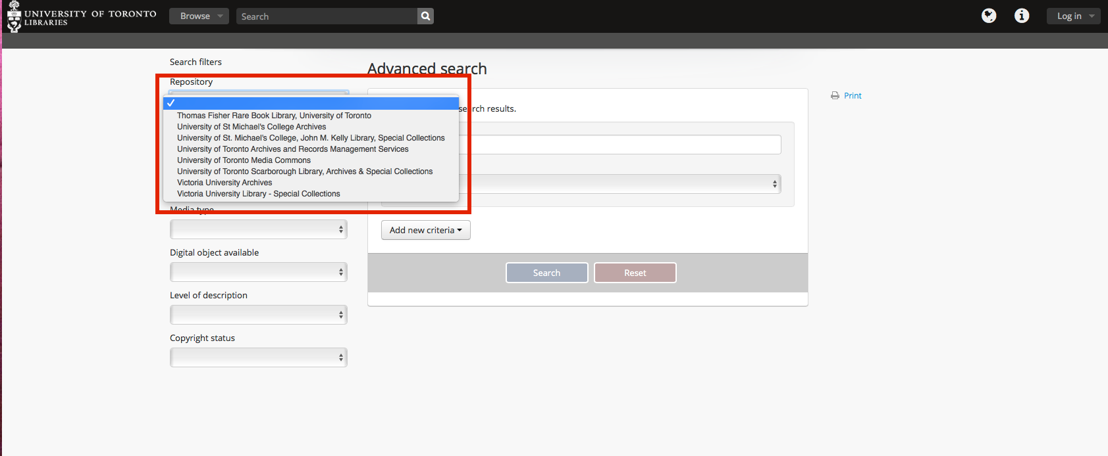1108x456 pixels.
Task: Open the Digital object available dropdown
Action: point(259,272)
